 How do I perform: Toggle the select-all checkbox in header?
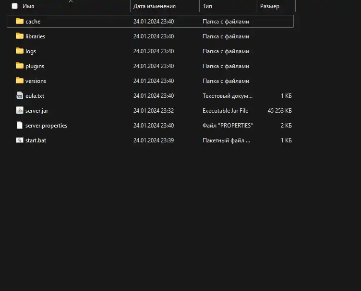14,6
